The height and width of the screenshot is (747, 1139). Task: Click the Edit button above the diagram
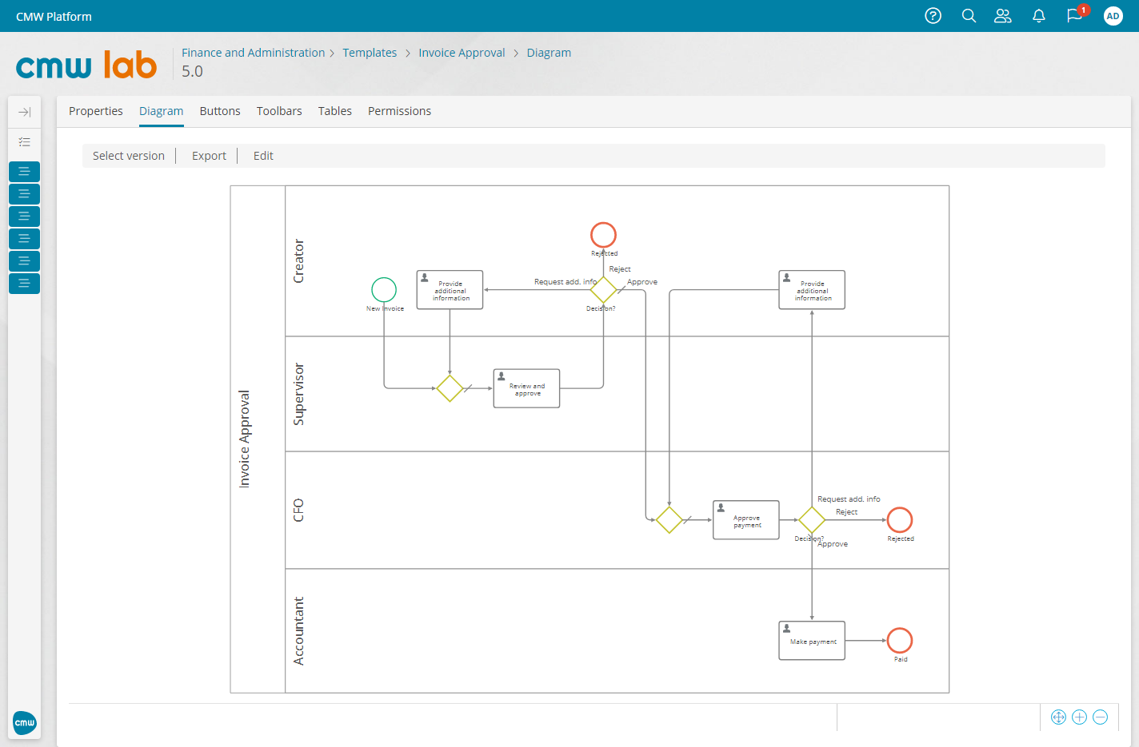click(262, 155)
